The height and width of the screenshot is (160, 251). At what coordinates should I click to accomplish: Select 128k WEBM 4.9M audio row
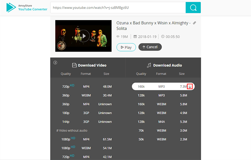[163, 113]
